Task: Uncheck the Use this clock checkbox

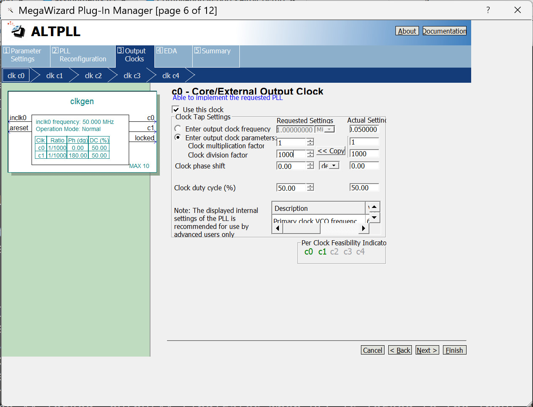Action: (176, 110)
